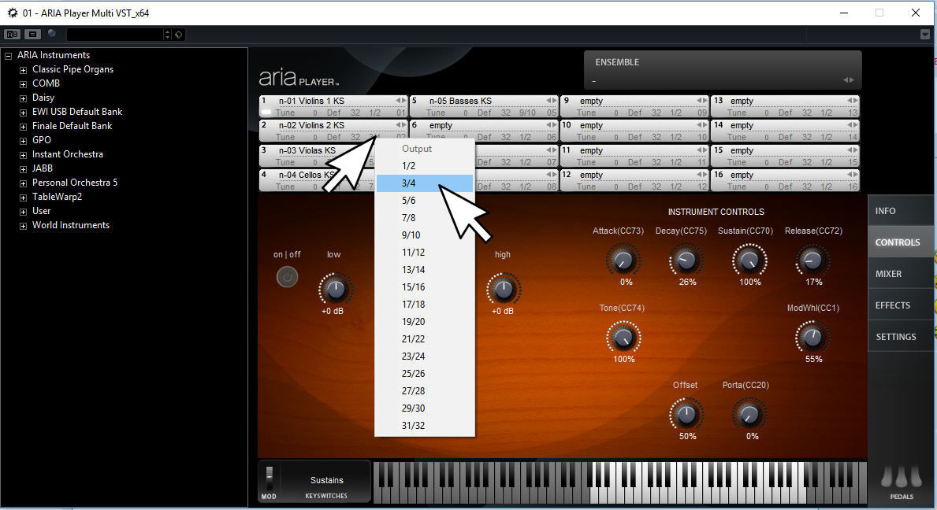The image size is (937, 510).
Task: Click the Sustains keyswitches display
Action: tap(326, 481)
